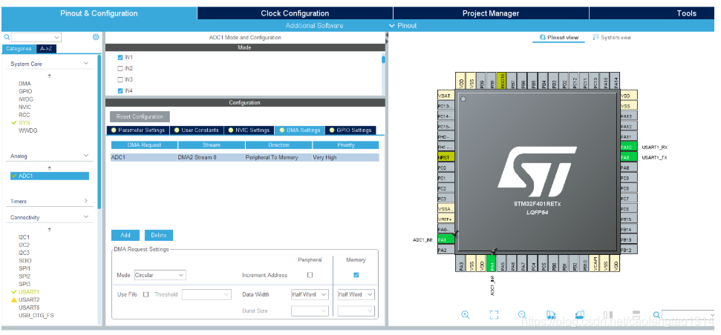
Task: Click the PA2 pin on chip
Action: click(x=446, y=250)
